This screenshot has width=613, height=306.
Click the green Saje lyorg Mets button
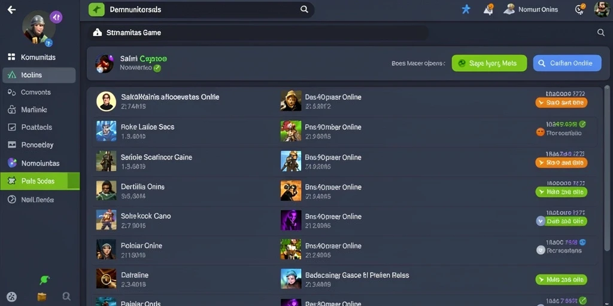[489, 63]
